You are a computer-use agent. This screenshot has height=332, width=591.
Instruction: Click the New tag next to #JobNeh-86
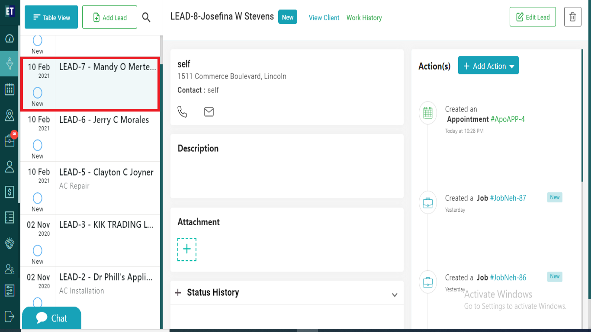click(x=555, y=276)
